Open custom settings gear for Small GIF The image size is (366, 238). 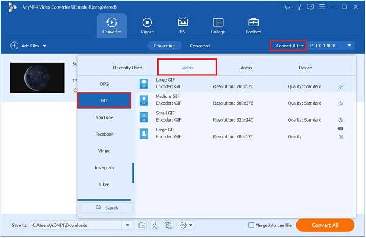[x=340, y=120]
